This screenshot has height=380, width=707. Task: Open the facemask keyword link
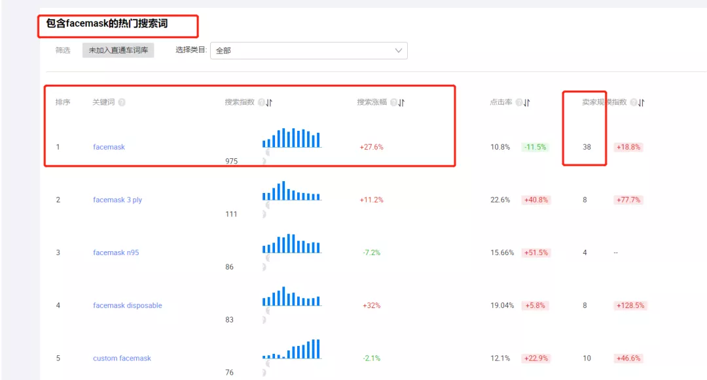click(x=109, y=147)
